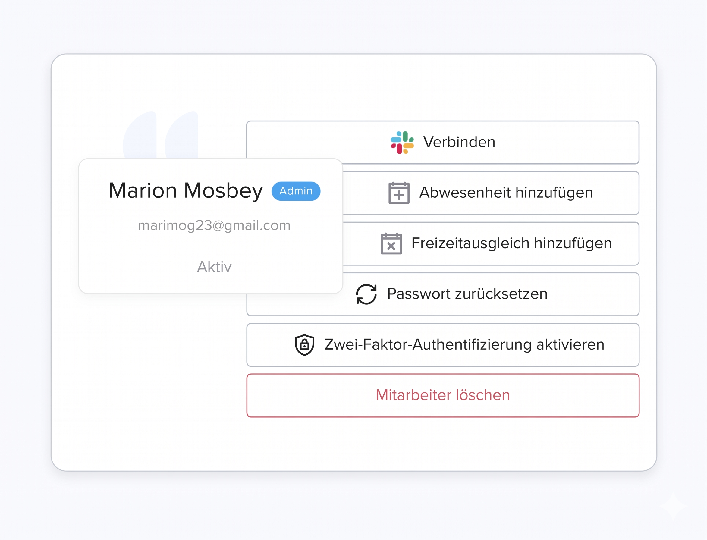Choose "Freizeitausgleich hinzufügen" text
This screenshot has width=707, height=540.
coord(511,243)
